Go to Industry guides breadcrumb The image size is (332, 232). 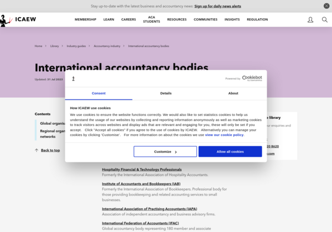pos(76,46)
